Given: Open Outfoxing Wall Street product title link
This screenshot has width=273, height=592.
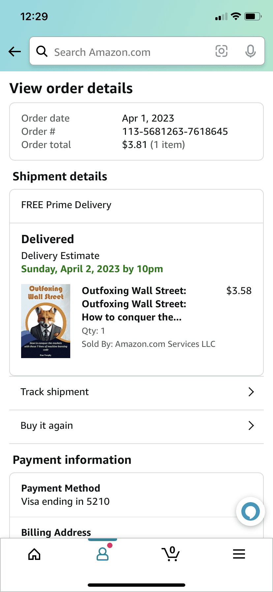Looking at the screenshot, I should pos(134,304).
